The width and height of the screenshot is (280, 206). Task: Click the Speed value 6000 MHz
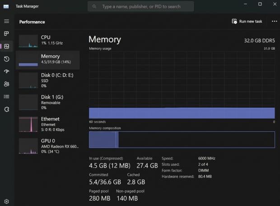coord(206,158)
